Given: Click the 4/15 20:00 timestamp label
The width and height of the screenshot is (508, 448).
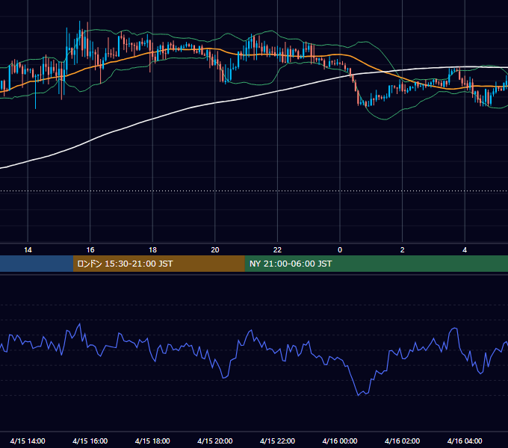Looking at the screenshot, I should [x=215, y=441].
